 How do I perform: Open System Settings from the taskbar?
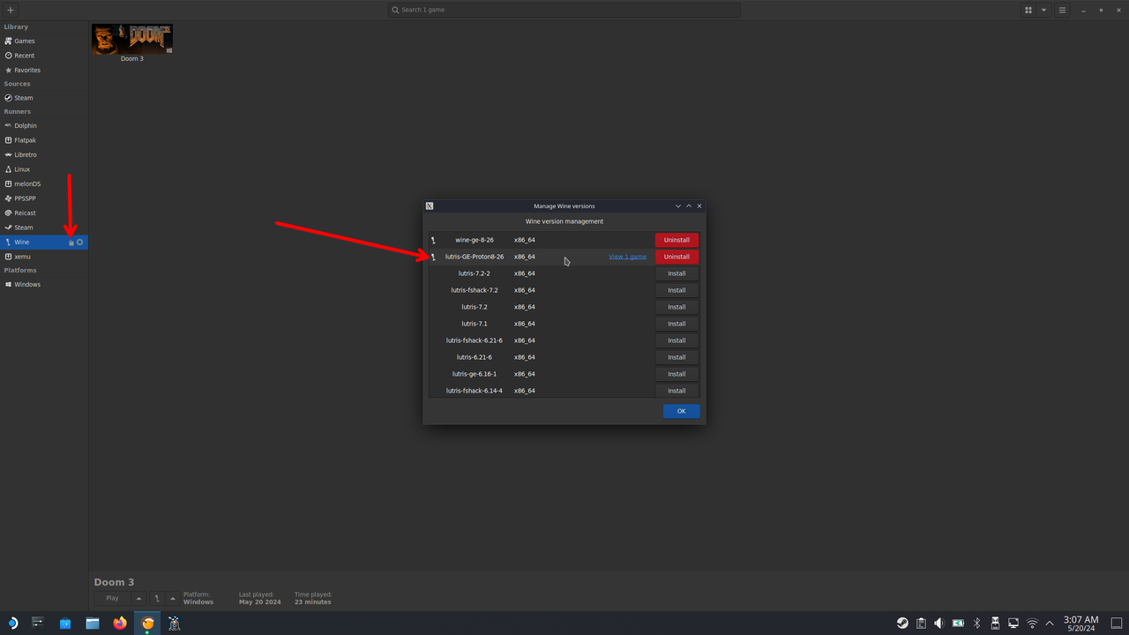tap(38, 623)
